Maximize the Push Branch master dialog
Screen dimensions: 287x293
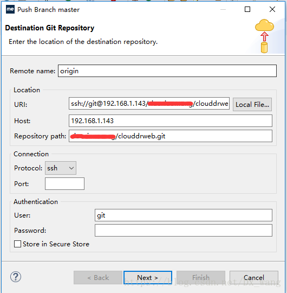[x=247, y=9]
